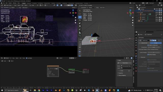Switch to the Sculpting workspace tab
Screen dimensions: 163x92
[35, 3]
